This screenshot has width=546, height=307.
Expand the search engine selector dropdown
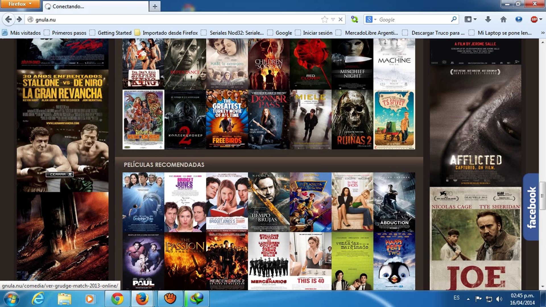point(371,19)
